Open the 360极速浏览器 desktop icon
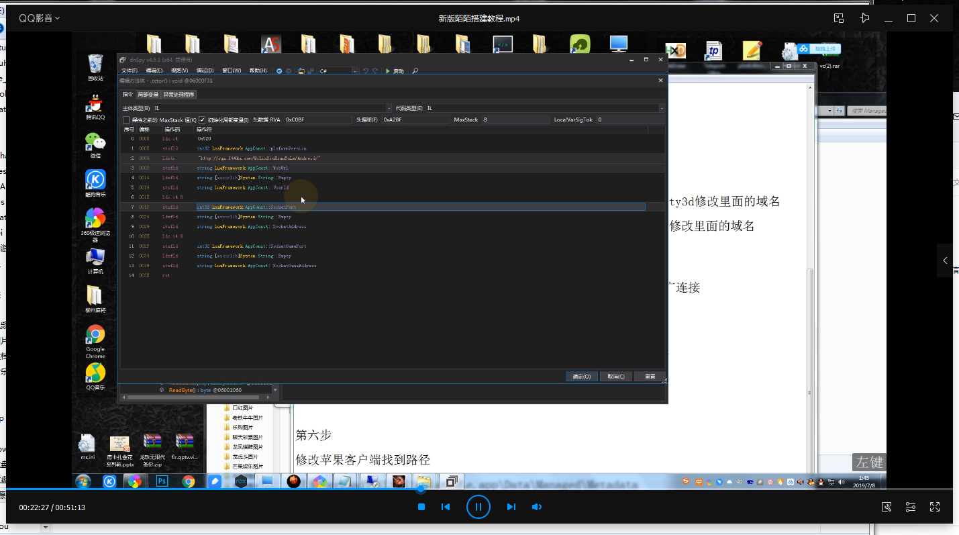This screenshot has height=535, width=959. [x=95, y=225]
